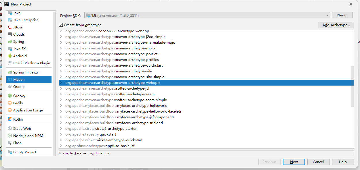
Task: Expand the maven-archetype-quickstart node
Action: (x=61, y=65)
